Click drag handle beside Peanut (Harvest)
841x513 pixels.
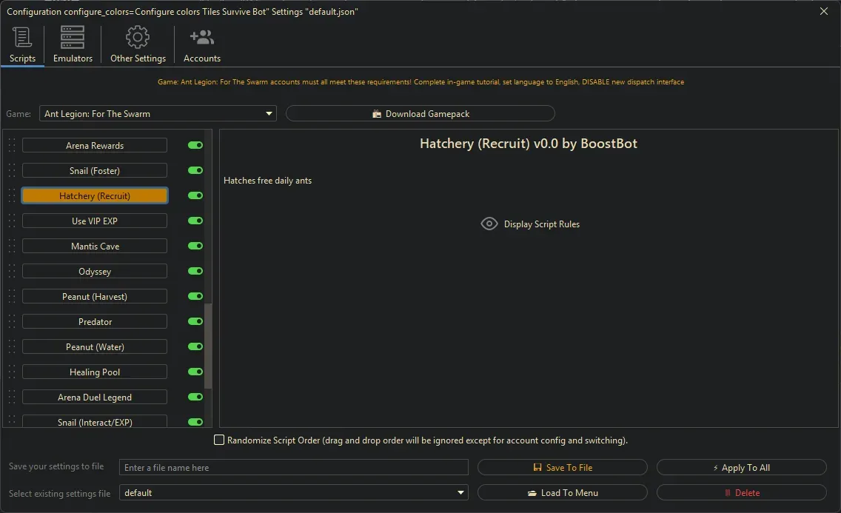tap(12, 296)
